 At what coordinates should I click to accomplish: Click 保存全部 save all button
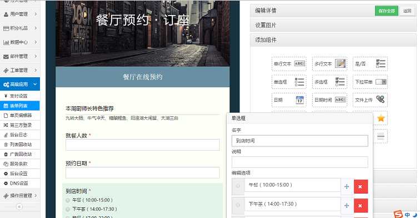387,11
